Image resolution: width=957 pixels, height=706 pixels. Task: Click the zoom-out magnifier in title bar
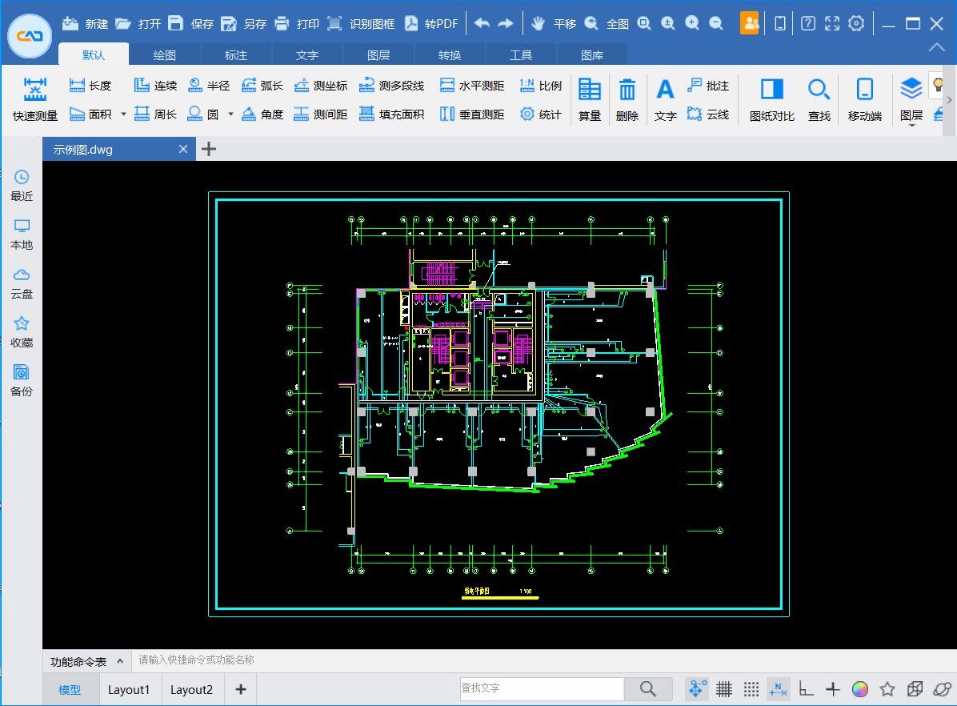716,23
